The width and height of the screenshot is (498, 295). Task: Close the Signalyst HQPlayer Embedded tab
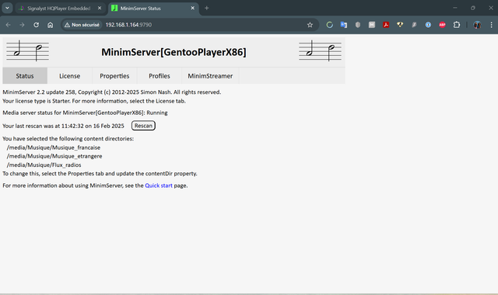coord(100,9)
